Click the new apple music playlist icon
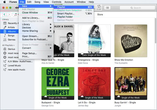The width and height of the screenshot is (157, 110). (x=5, y=70)
